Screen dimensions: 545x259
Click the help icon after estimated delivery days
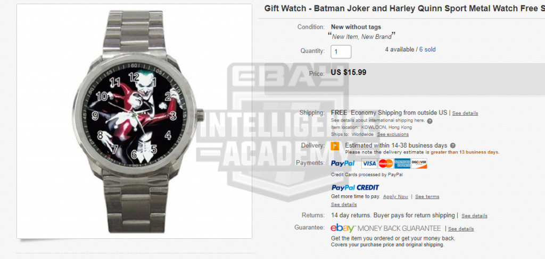pos(452,145)
